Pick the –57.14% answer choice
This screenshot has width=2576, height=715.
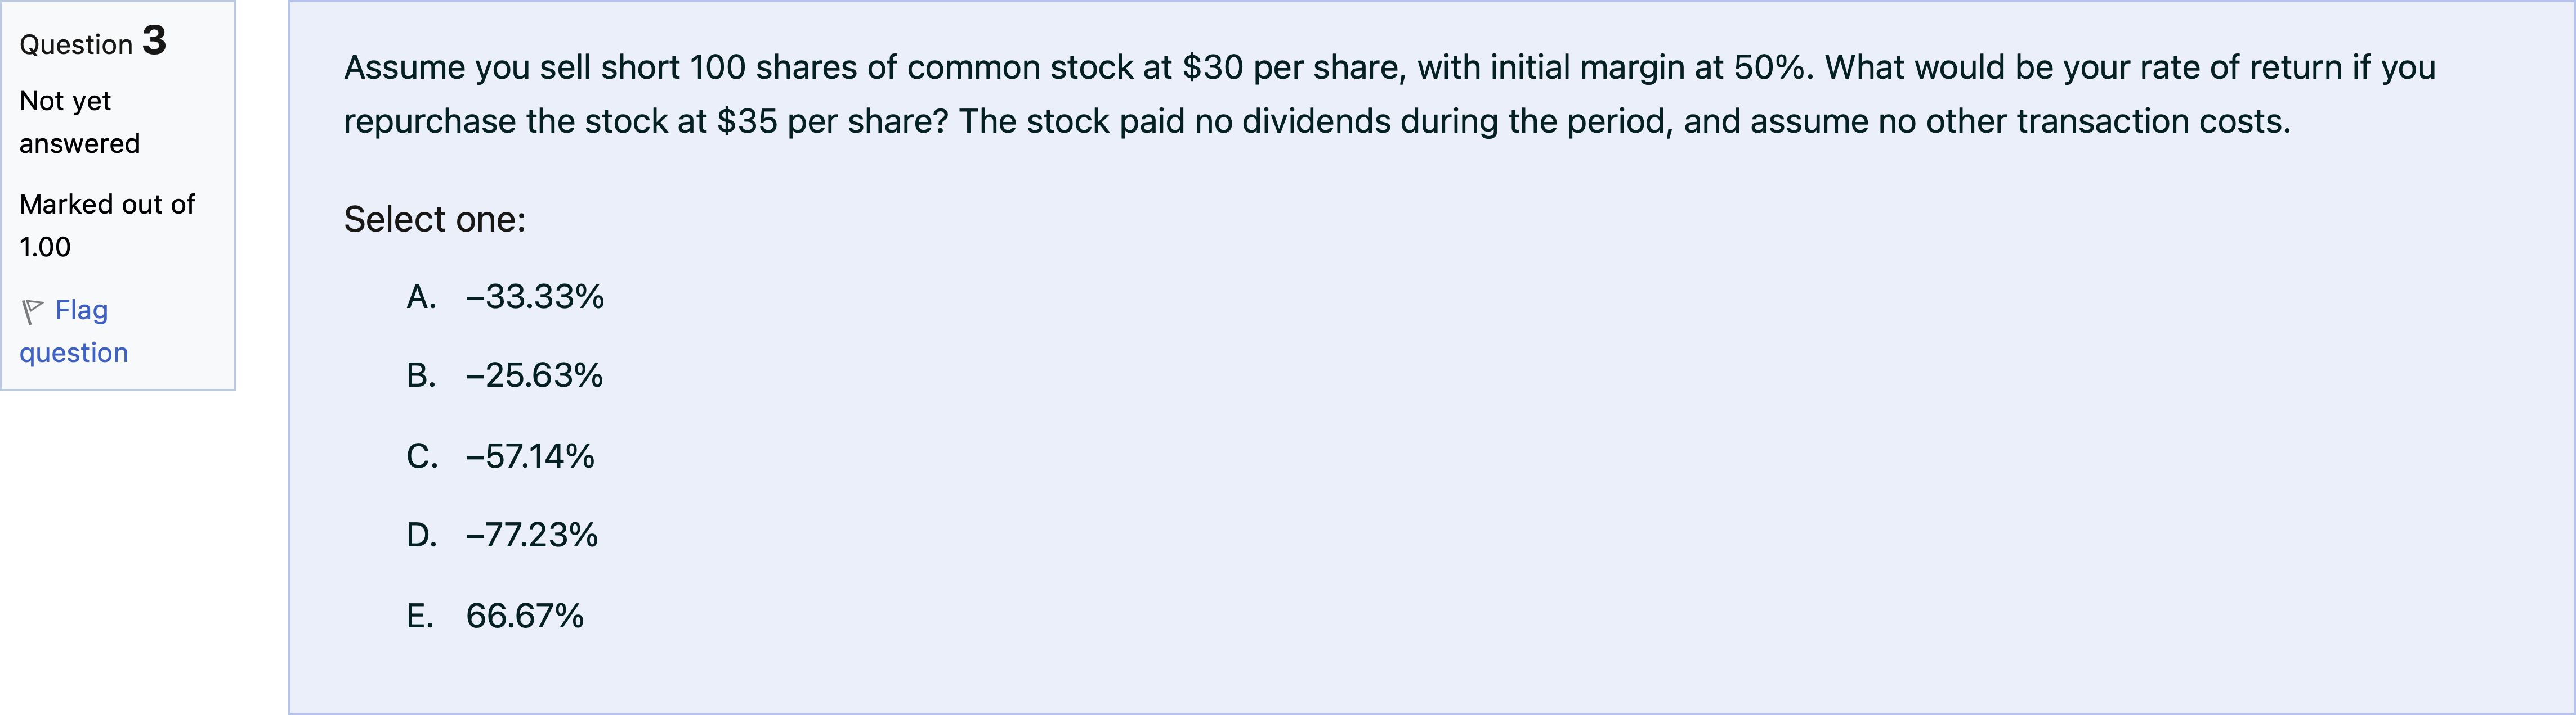(530, 456)
